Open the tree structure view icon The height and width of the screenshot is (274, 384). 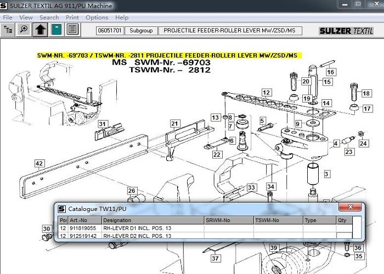tap(8, 30)
